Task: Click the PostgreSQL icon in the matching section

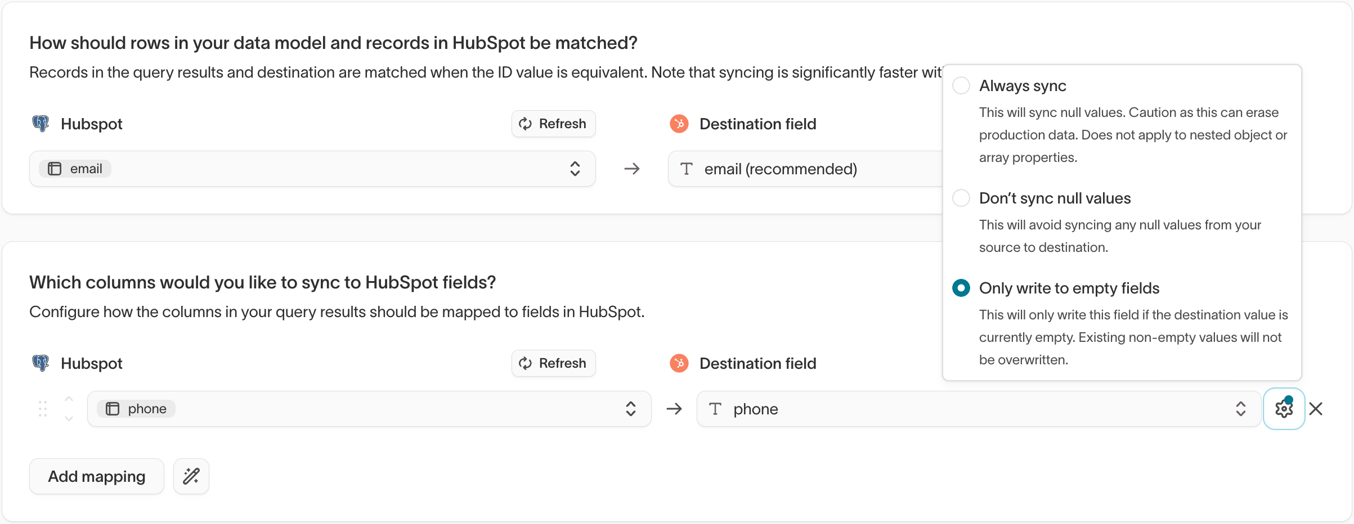Action: 40,123
